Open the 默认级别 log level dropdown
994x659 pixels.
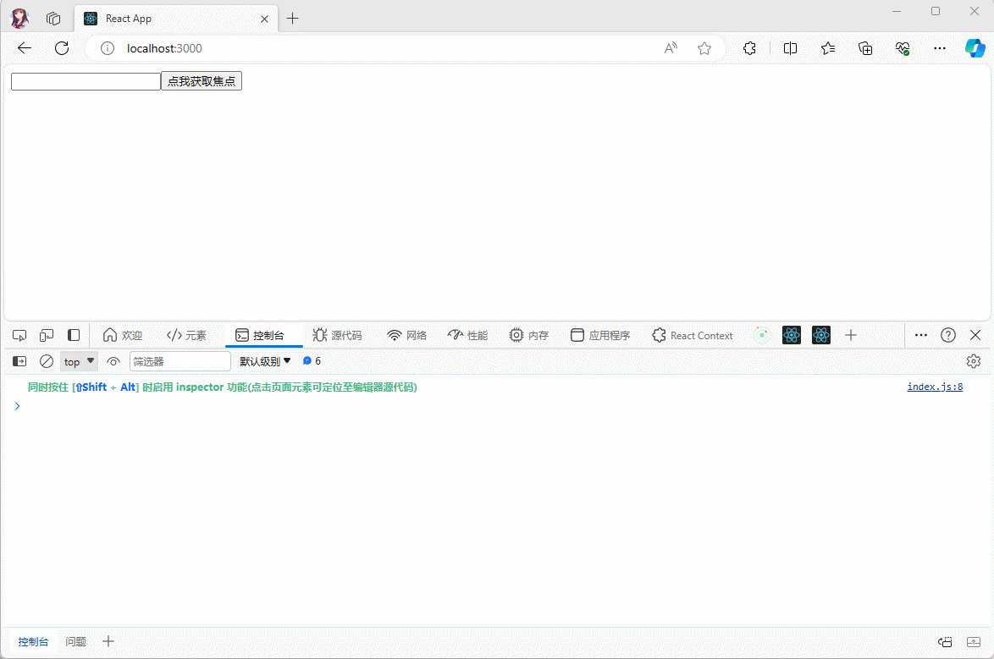click(x=265, y=361)
